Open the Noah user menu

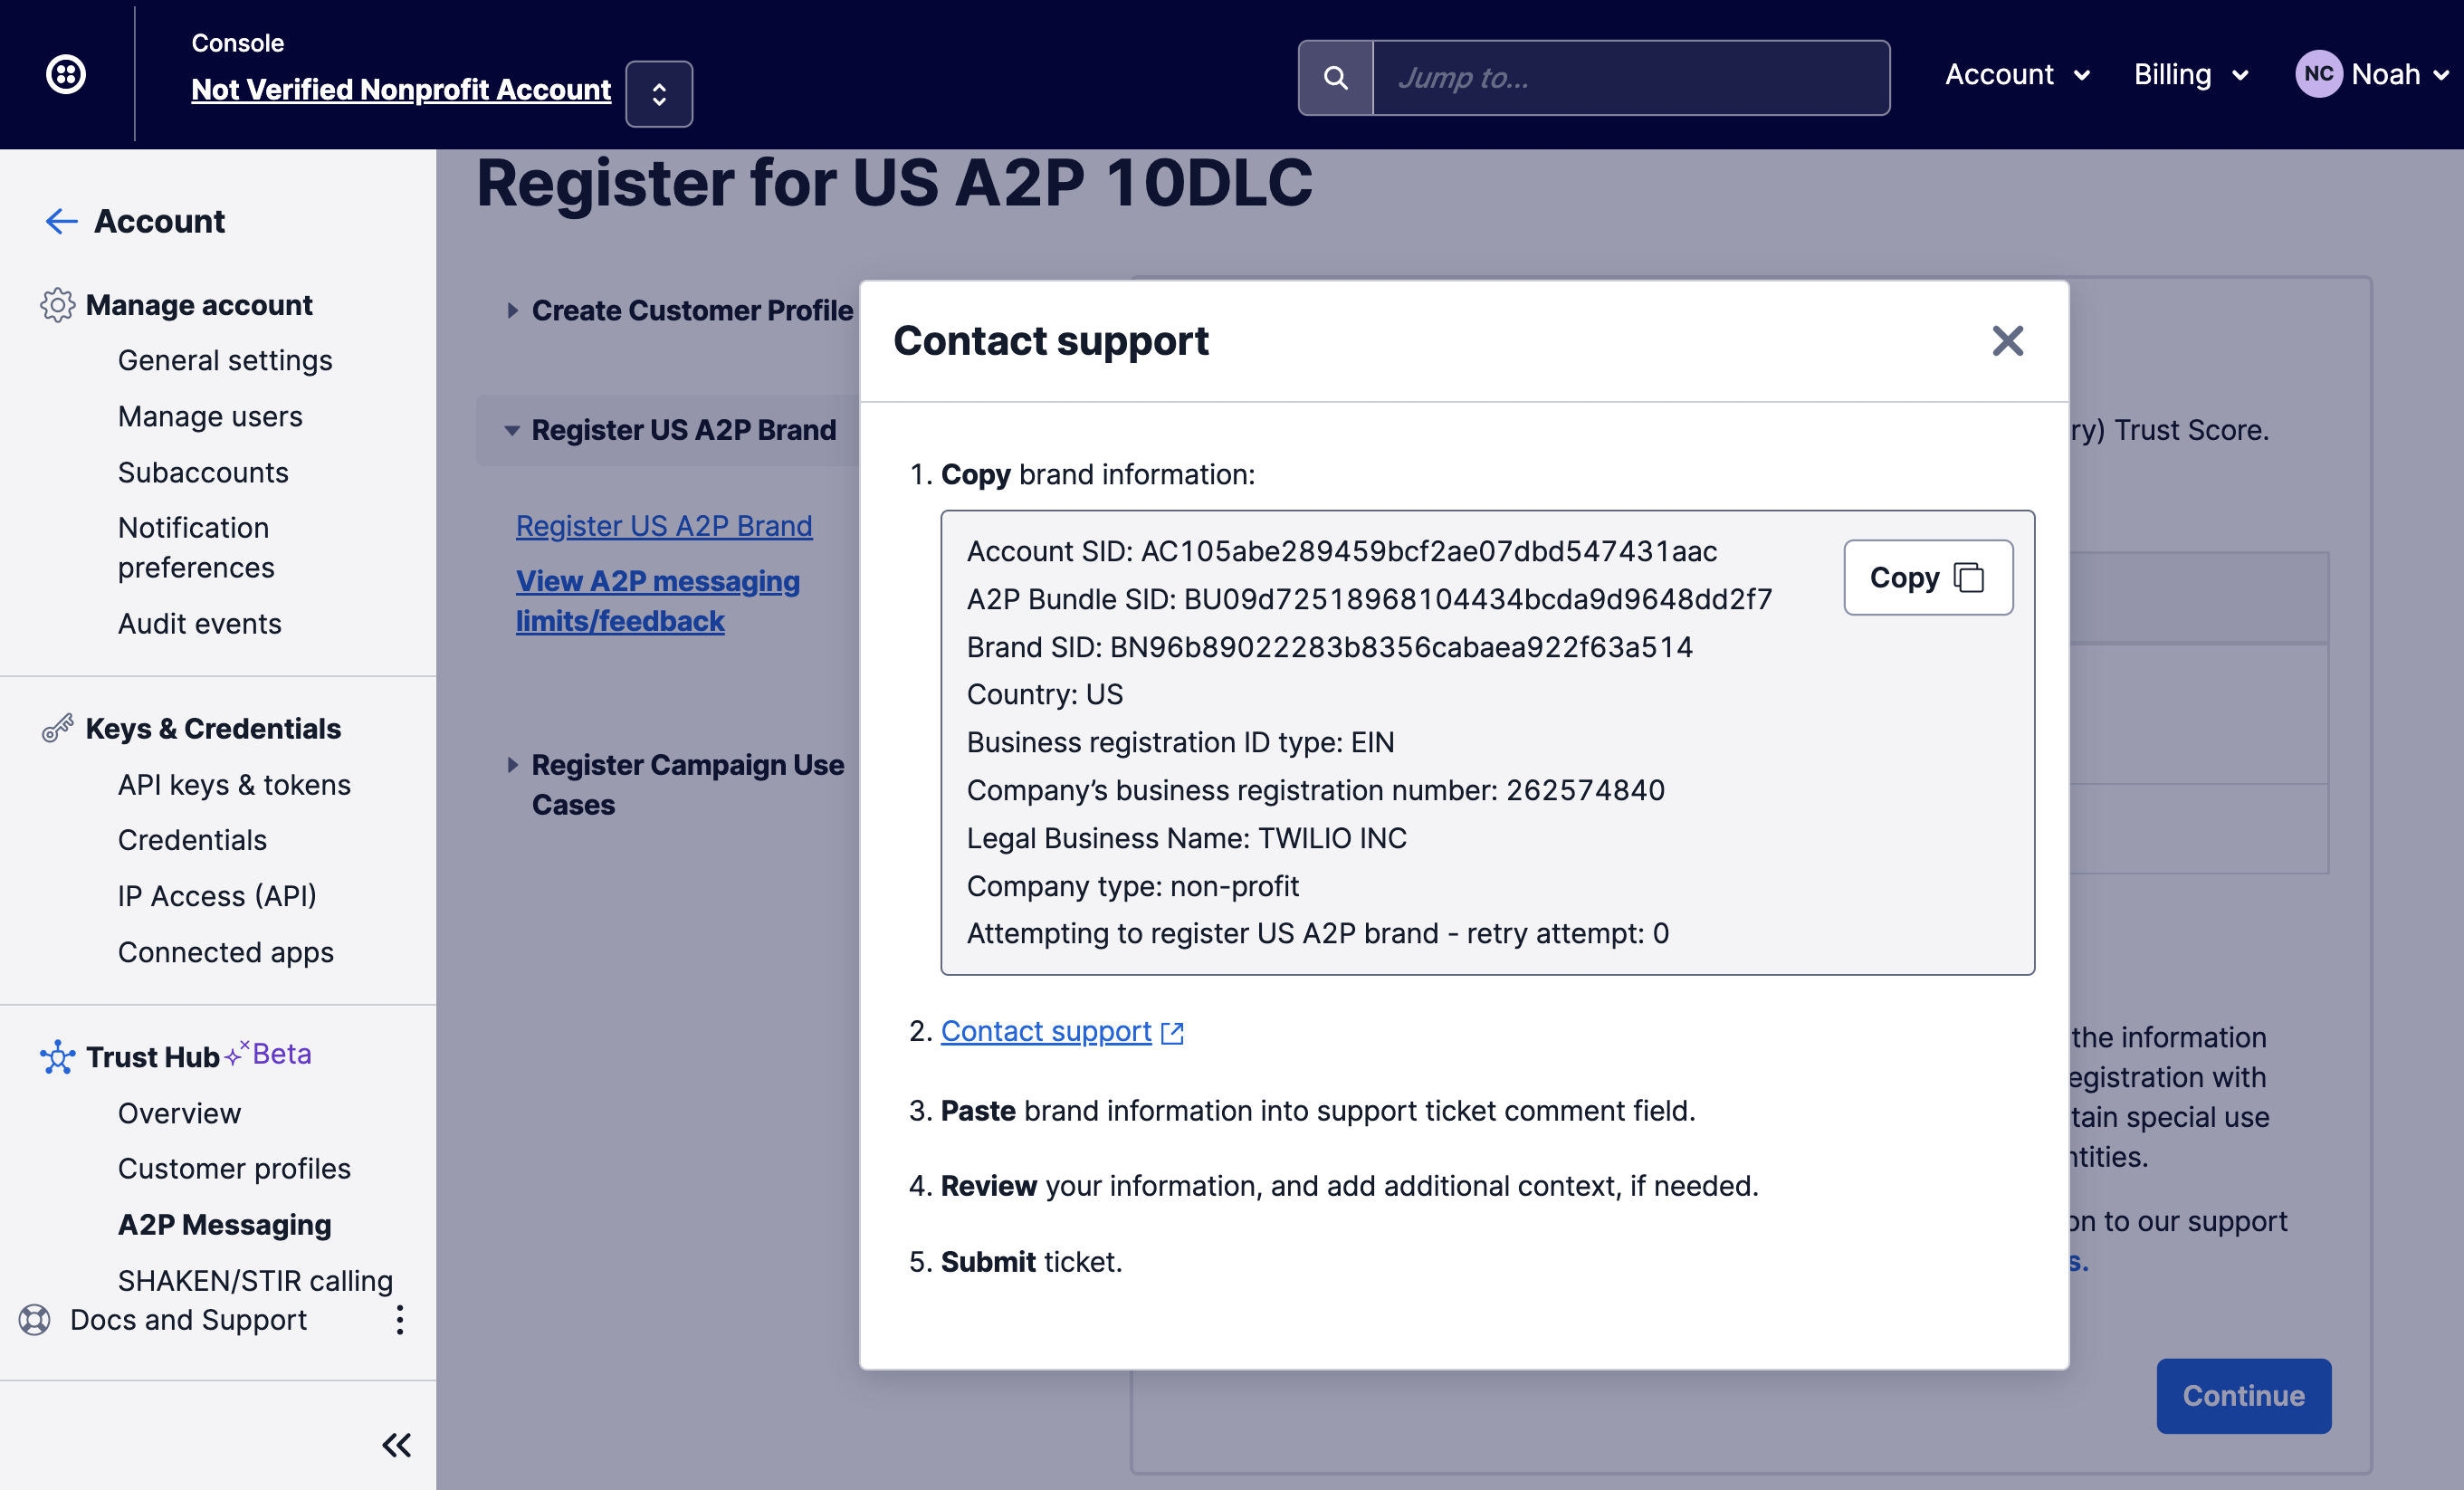(x=2399, y=75)
